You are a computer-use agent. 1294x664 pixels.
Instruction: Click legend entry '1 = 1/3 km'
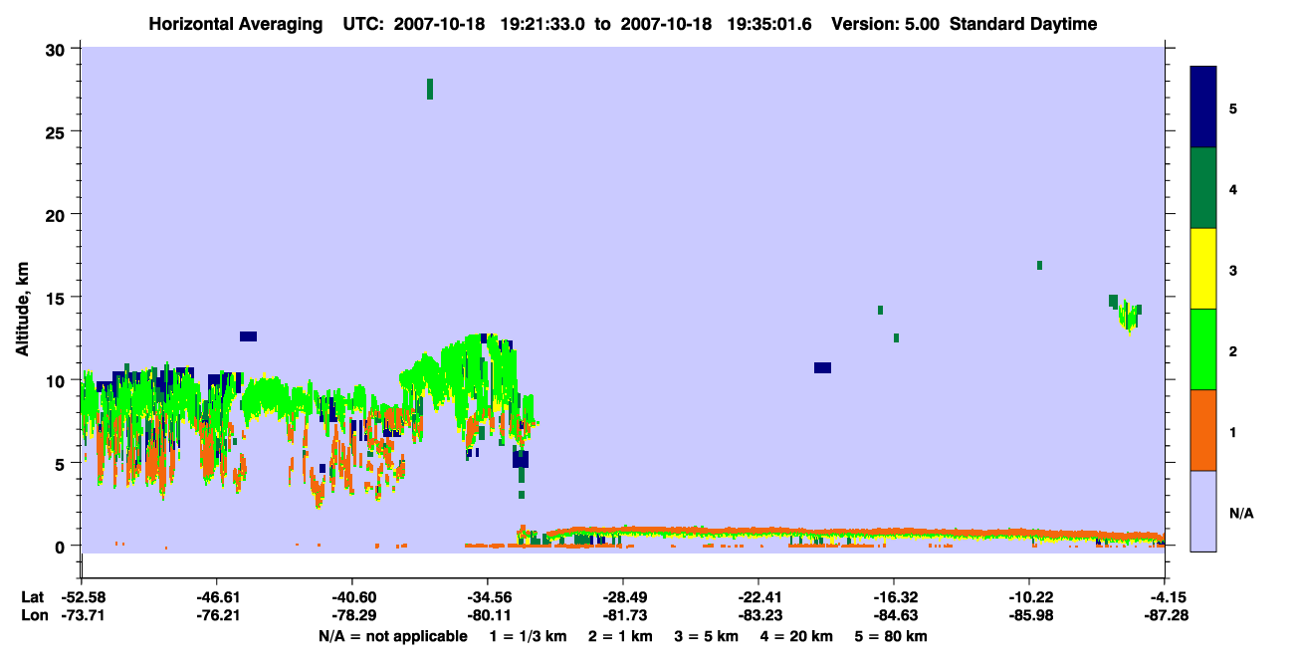coord(528,635)
